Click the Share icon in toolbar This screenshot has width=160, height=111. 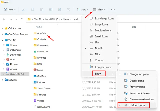(x=60, y=9)
